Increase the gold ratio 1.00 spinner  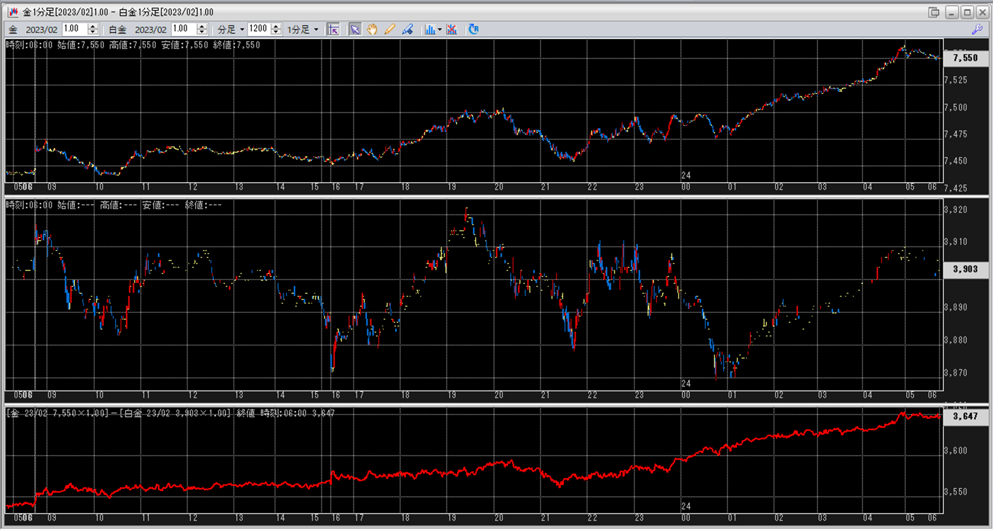[93, 26]
